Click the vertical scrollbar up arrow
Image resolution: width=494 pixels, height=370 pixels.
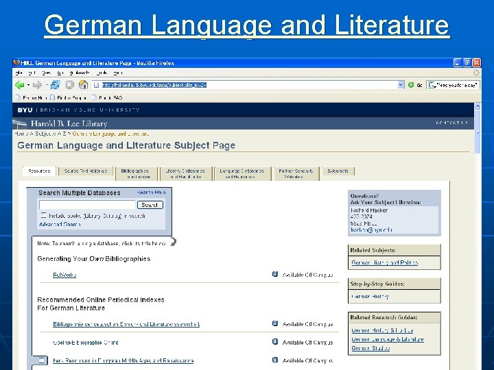(478, 106)
